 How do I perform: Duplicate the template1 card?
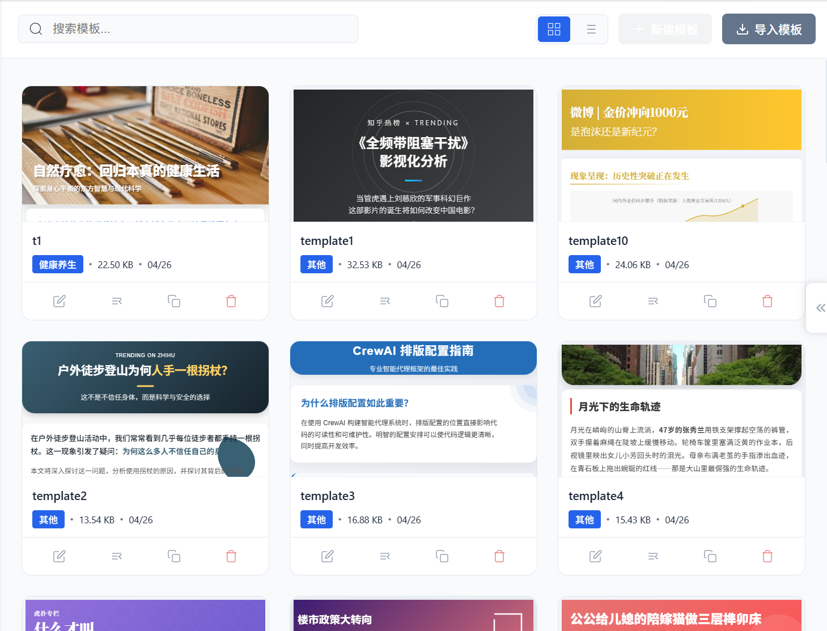point(442,301)
